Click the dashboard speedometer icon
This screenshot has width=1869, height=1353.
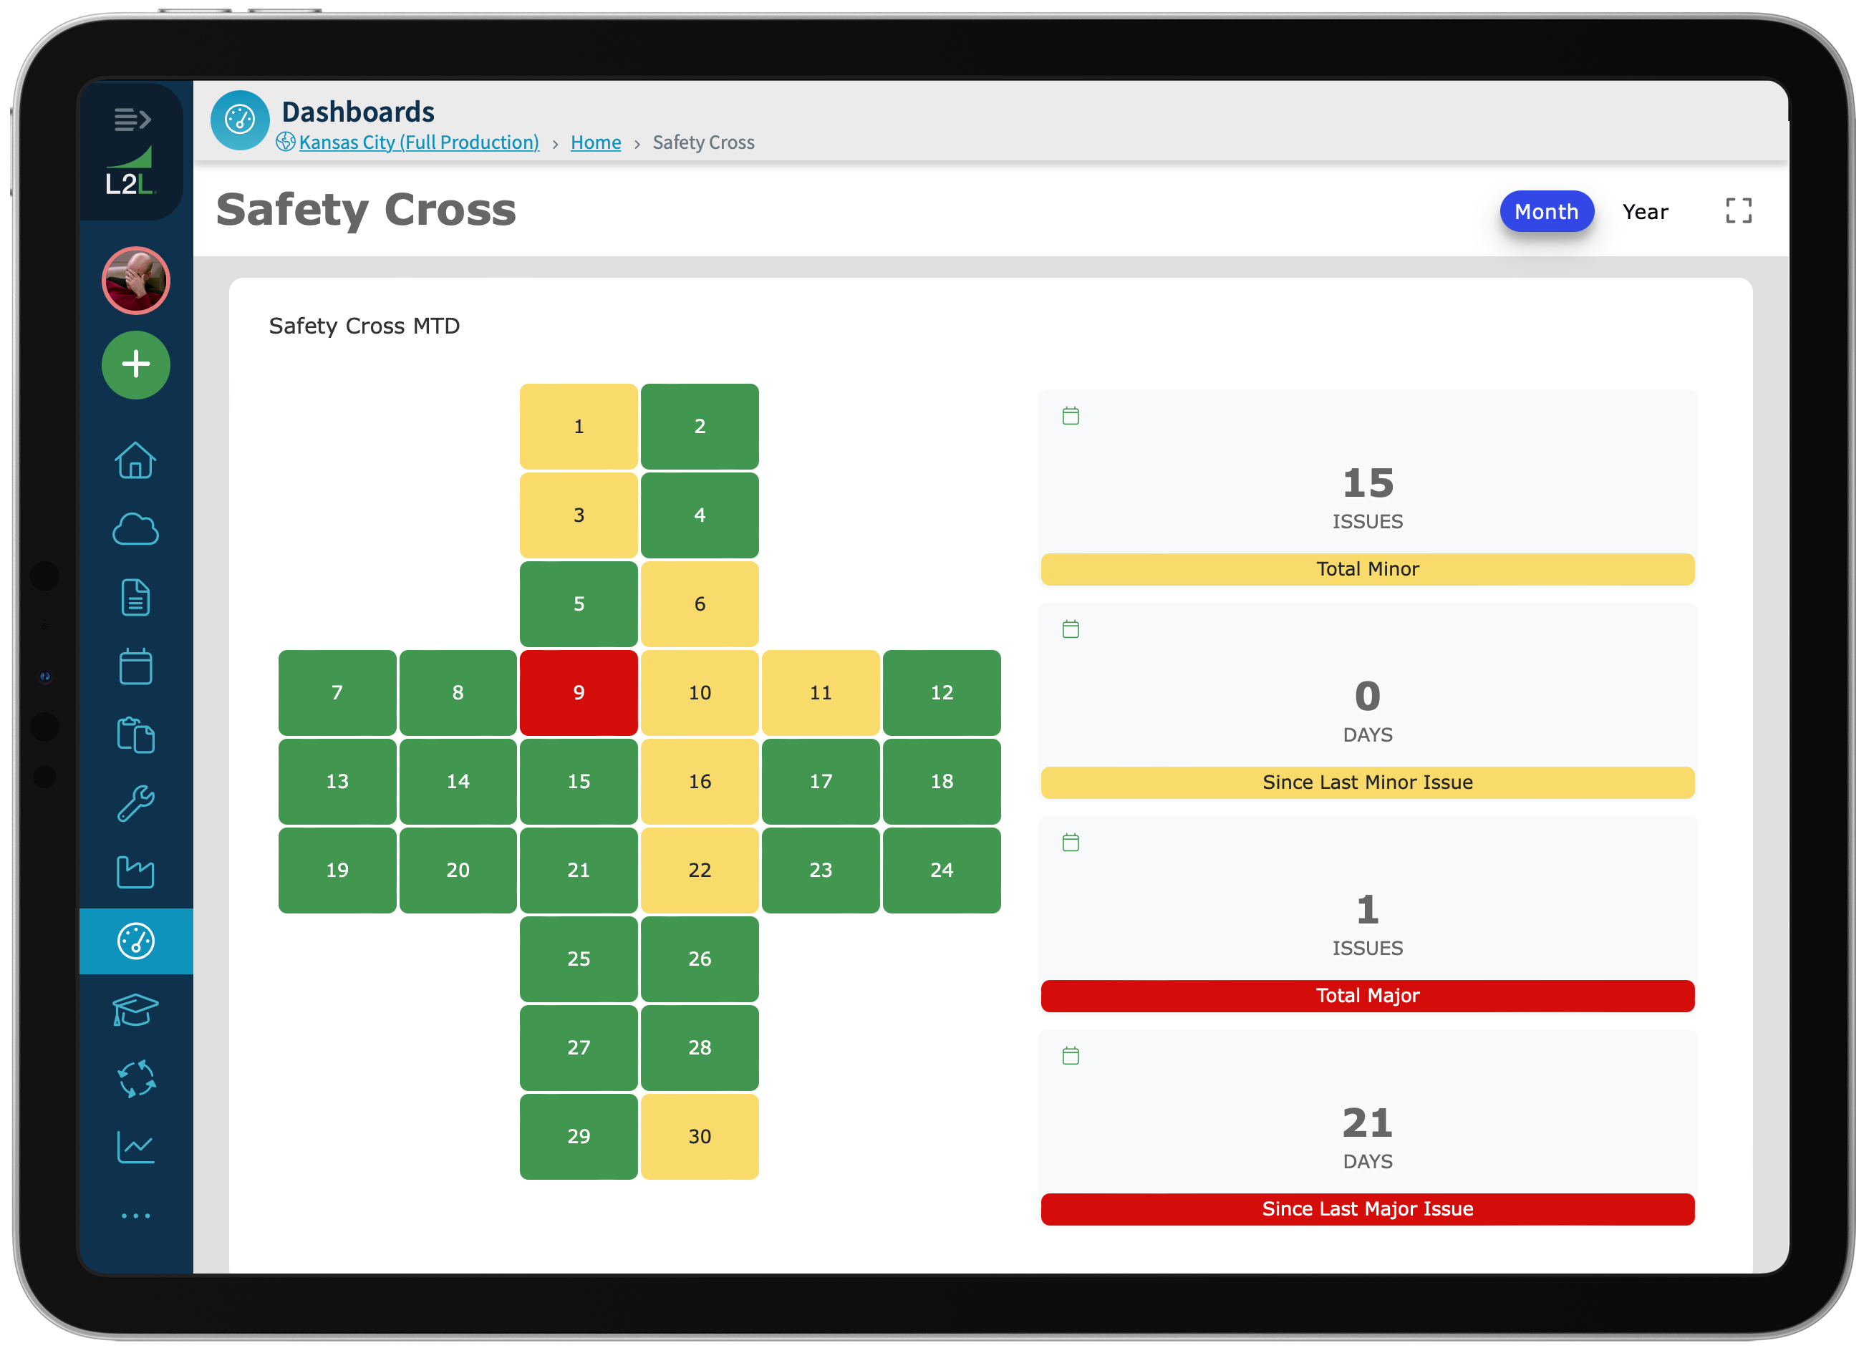pos(135,940)
